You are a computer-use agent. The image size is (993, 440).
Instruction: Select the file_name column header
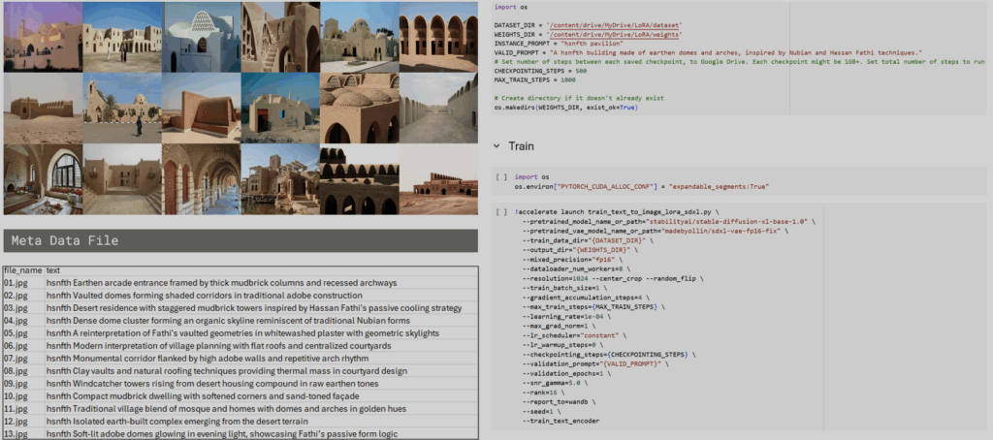(23, 270)
